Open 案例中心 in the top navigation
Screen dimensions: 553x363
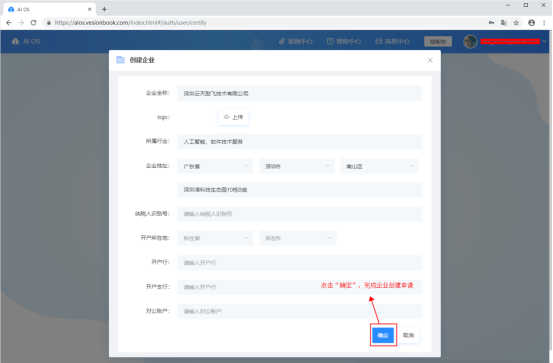coord(295,41)
